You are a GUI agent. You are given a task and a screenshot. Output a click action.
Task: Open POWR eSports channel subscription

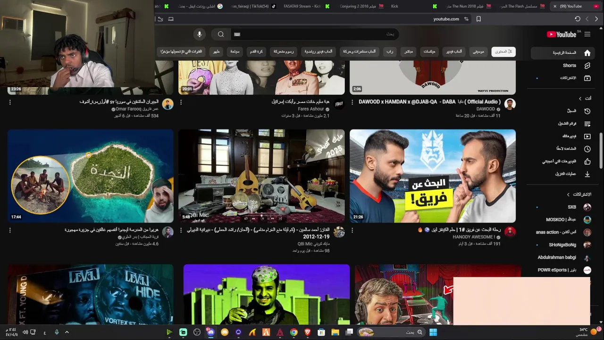[563, 270]
